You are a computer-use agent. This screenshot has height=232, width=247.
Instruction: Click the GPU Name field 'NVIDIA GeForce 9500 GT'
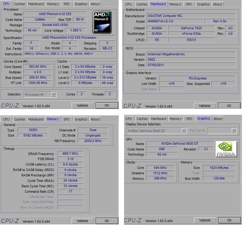point(180,143)
